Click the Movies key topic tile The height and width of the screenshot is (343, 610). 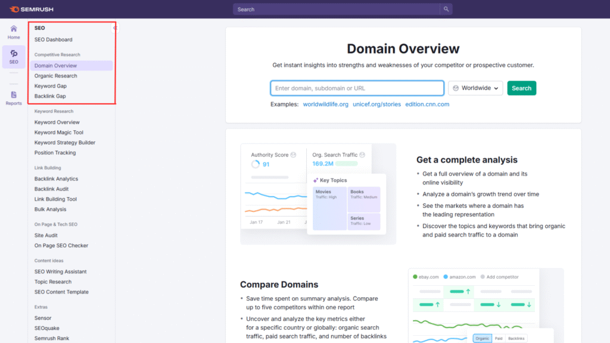point(329,208)
